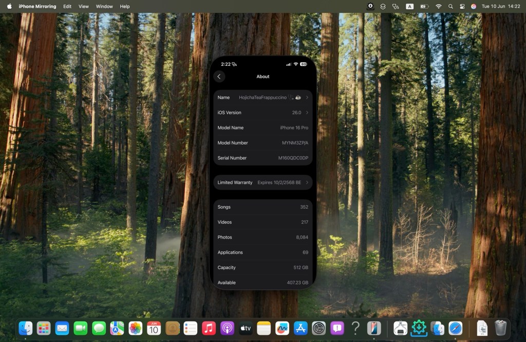
Task: Open Podcasts from the Dock
Action: coord(227,328)
